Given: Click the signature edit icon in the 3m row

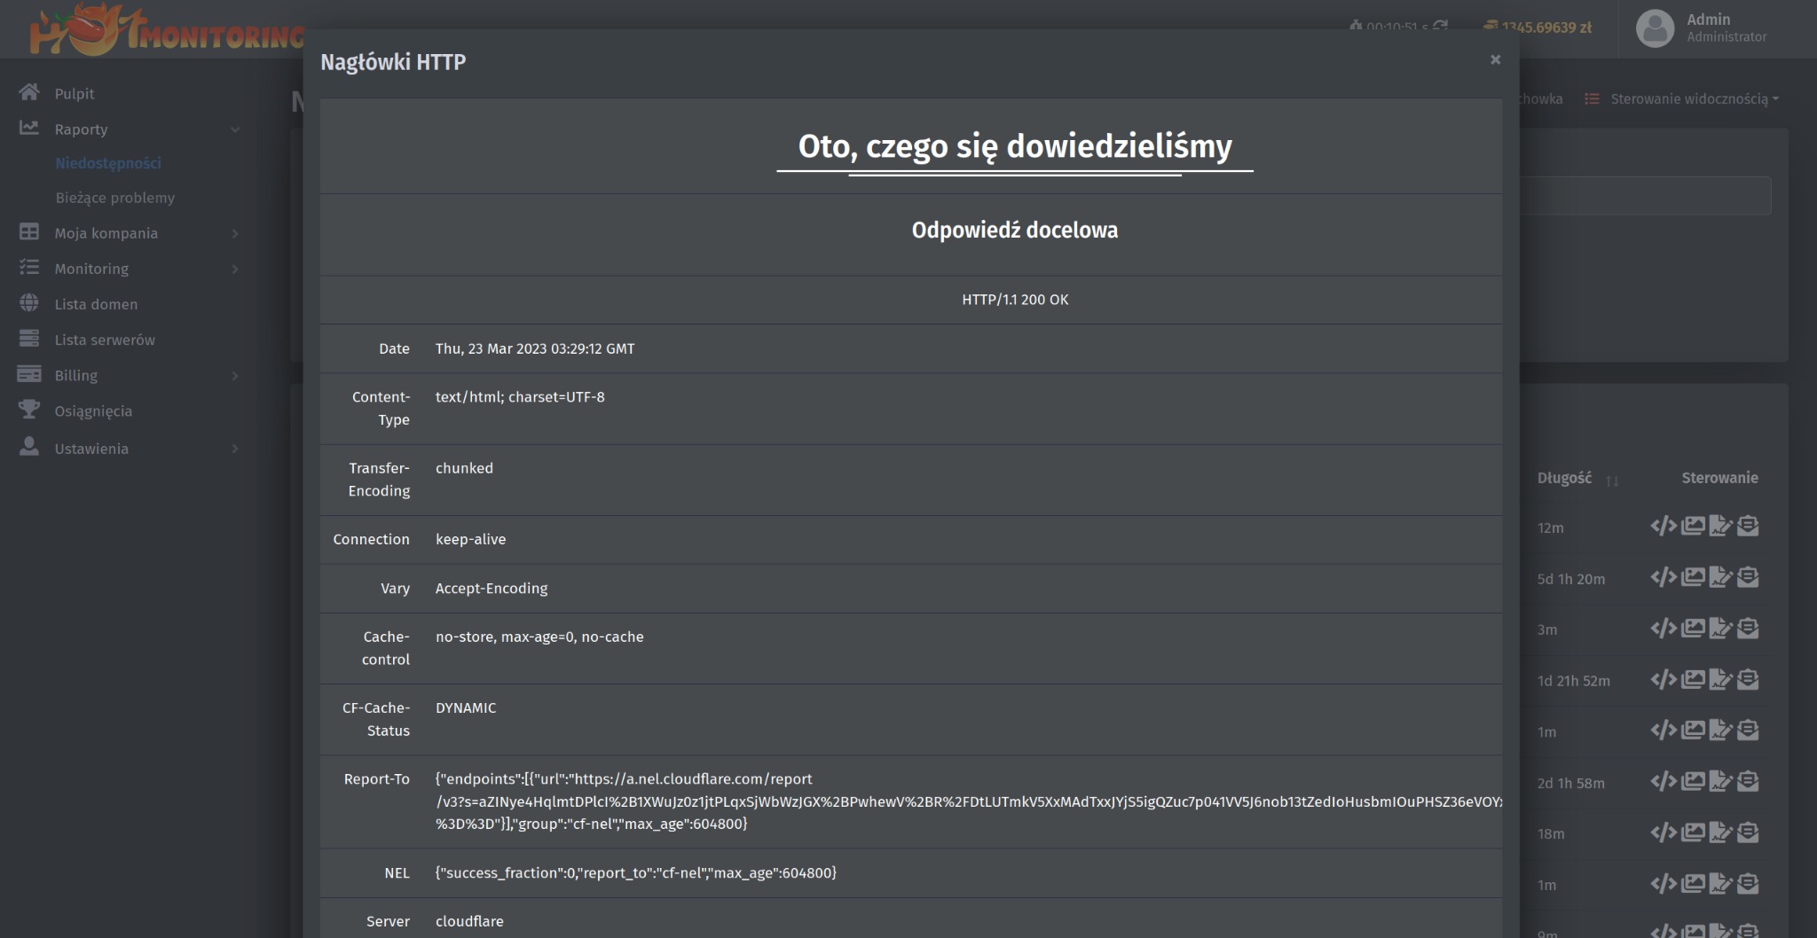Looking at the screenshot, I should pos(1720,629).
